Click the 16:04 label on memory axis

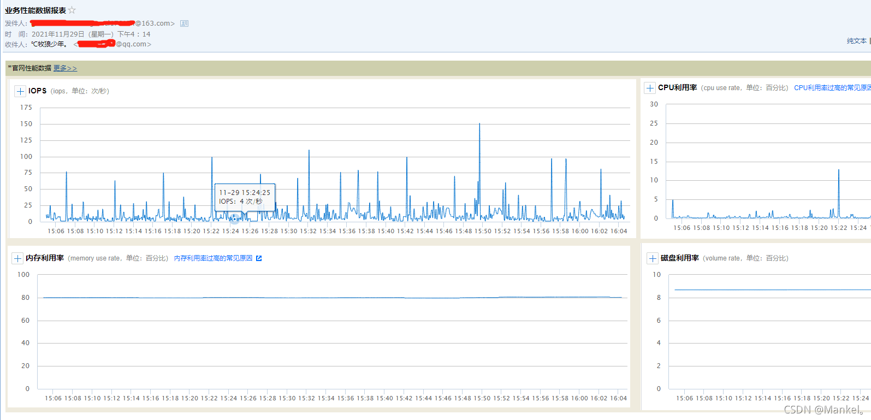(619, 399)
